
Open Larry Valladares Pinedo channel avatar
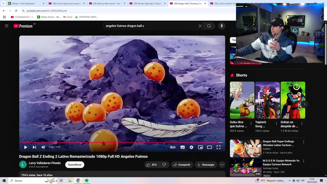pos(23,165)
